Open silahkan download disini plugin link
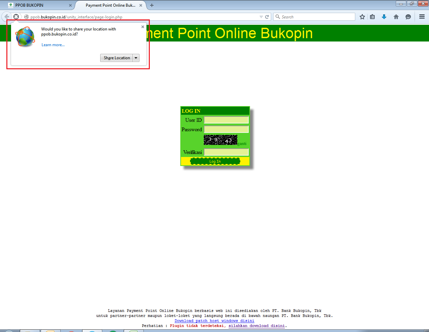 (257, 326)
